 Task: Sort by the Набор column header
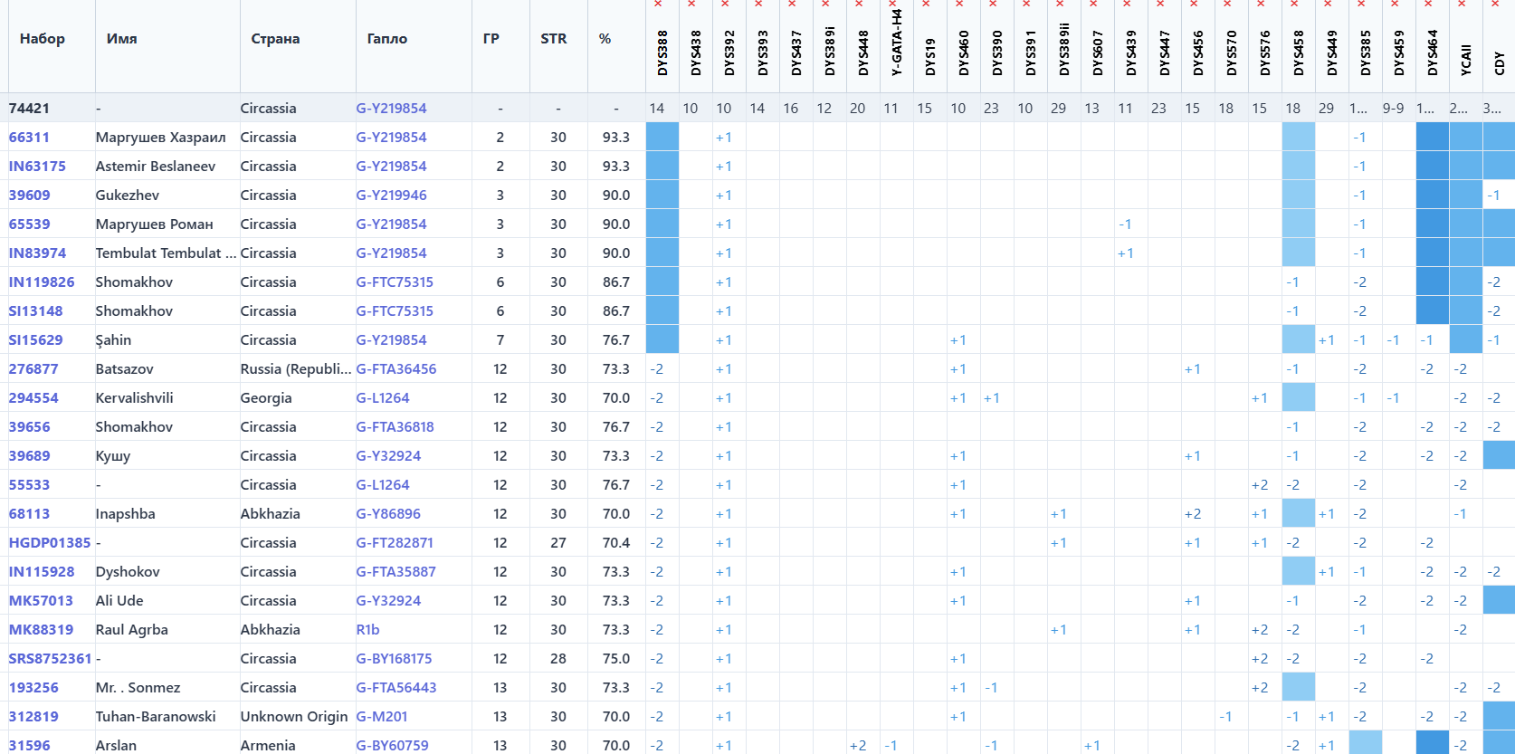click(x=43, y=39)
